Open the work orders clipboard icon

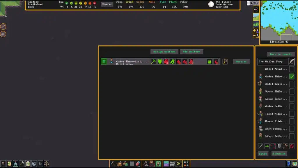[x=28, y=164]
